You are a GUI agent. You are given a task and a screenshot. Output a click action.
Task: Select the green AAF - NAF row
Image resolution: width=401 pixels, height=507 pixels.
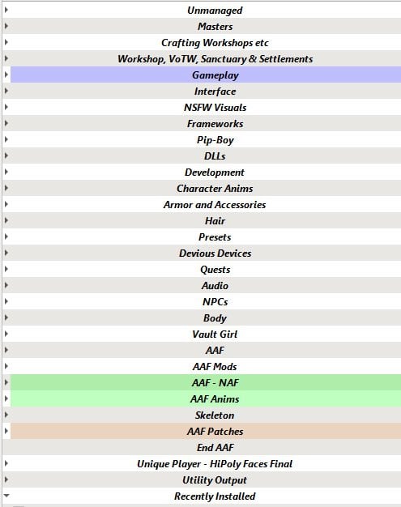(206, 382)
